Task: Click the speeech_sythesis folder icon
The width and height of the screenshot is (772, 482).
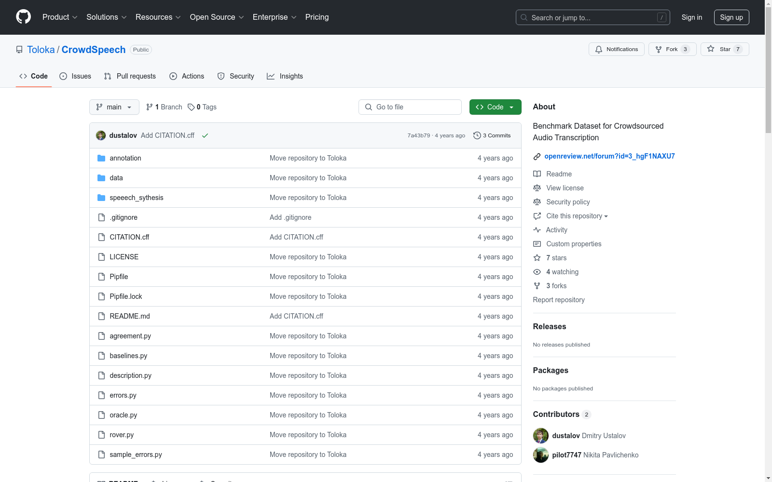Action: point(101,198)
